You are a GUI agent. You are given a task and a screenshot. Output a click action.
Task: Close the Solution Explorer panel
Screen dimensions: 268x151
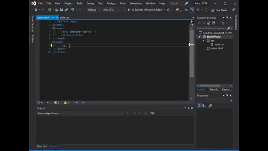pos(231,18)
